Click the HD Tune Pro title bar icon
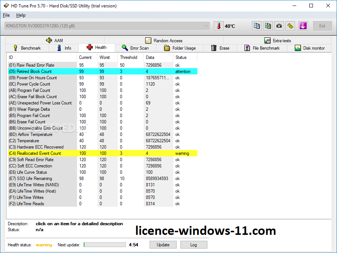337x253 pixels. 6,6
